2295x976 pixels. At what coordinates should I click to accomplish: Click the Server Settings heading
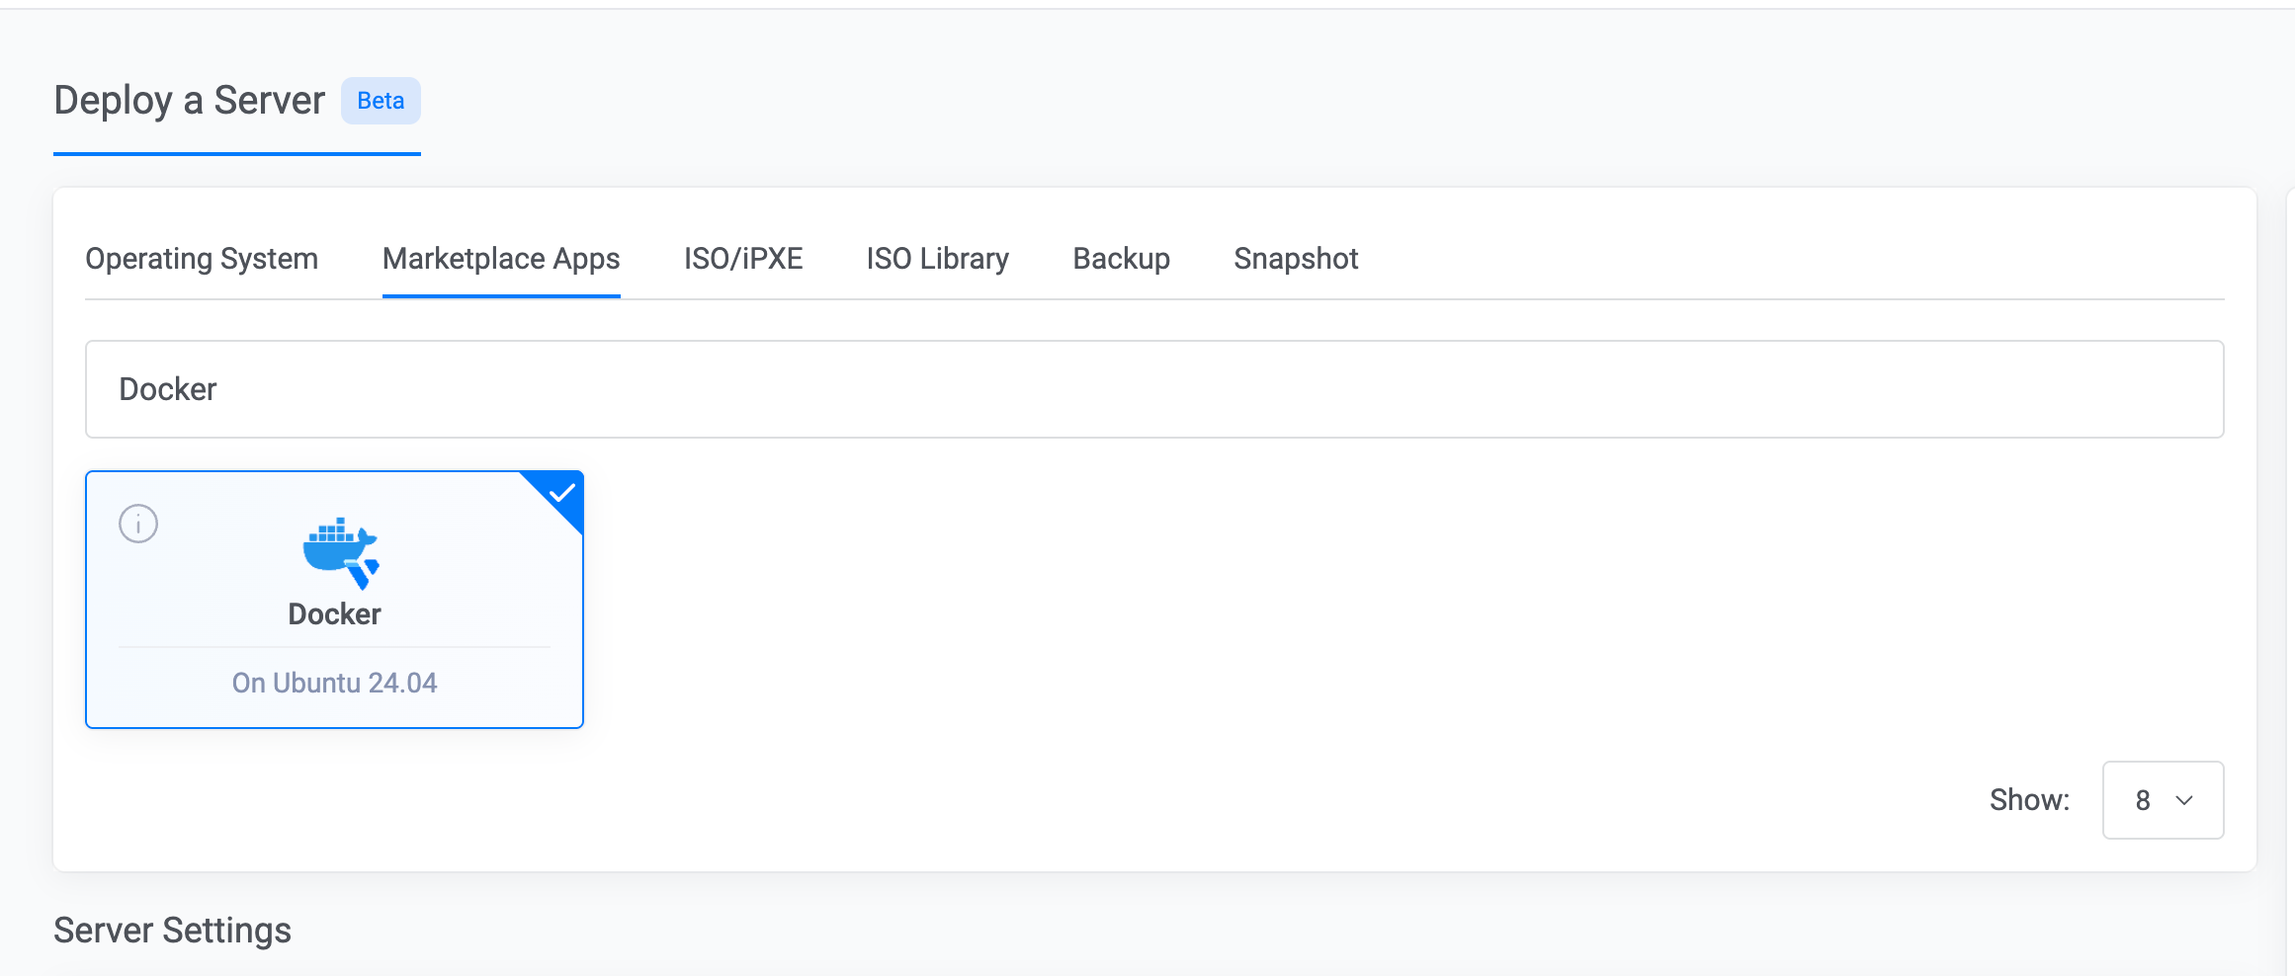pyautogui.click(x=172, y=931)
